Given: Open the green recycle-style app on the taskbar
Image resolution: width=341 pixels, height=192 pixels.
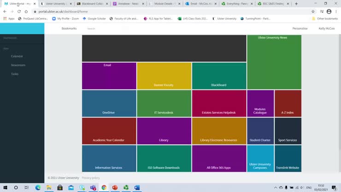Looking at the screenshot, I should coord(126,187).
